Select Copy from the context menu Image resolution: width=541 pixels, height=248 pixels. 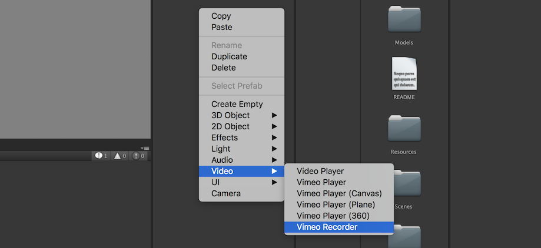(241, 16)
